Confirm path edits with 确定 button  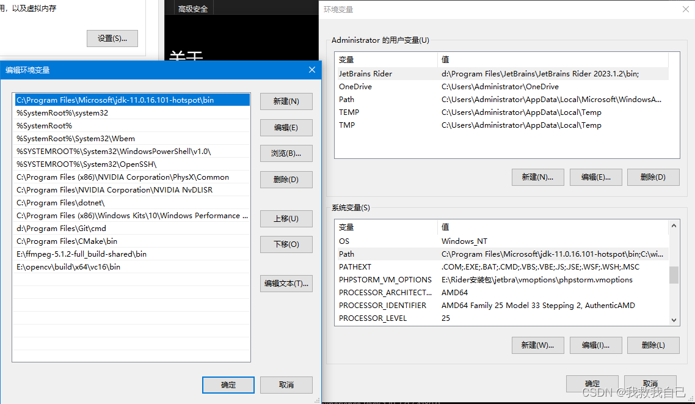tap(228, 384)
